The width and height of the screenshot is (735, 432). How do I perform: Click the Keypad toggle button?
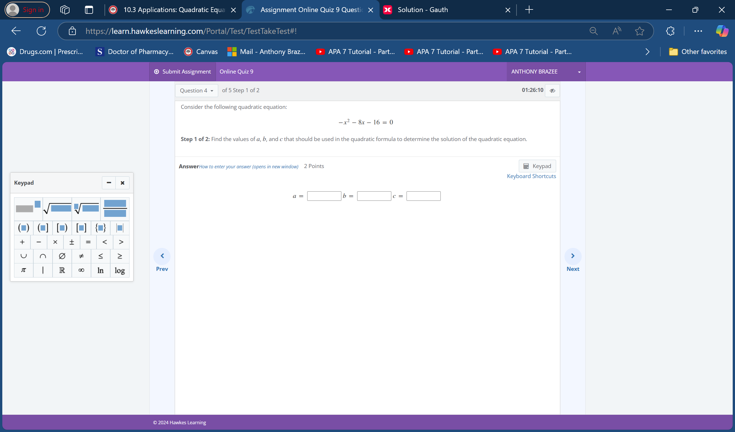[537, 166]
